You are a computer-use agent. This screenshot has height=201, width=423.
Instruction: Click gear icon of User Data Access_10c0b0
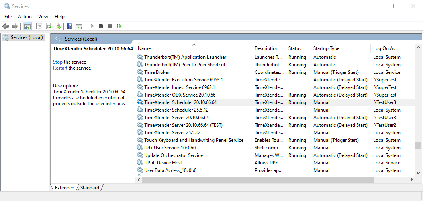click(x=140, y=170)
